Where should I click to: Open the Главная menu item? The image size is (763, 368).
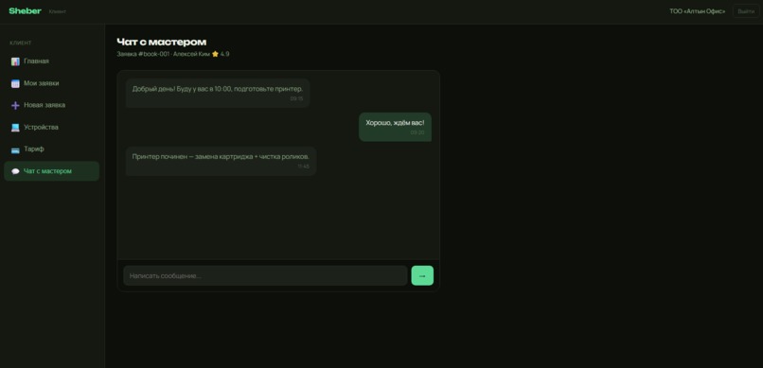[x=51, y=61]
